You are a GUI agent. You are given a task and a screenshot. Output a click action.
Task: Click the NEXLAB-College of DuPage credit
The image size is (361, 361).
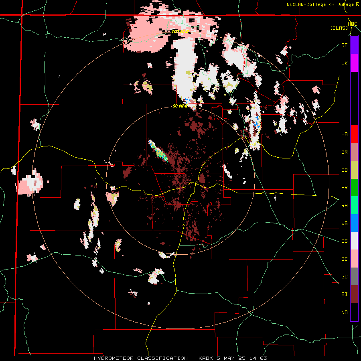[x=322, y=4]
